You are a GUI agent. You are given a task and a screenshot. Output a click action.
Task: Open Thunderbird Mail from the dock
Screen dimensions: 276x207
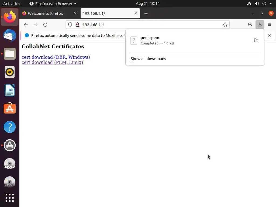(x=10, y=35)
